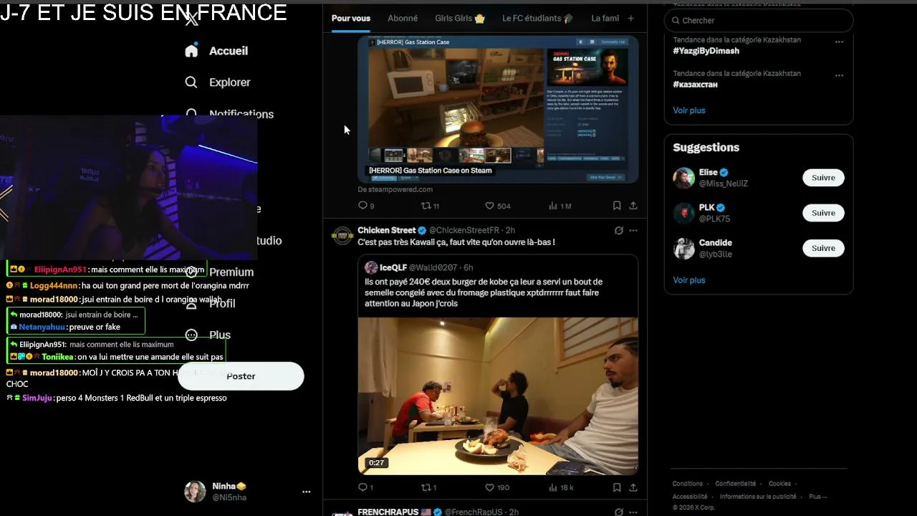Open the Girls Girls list tab

[x=460, y=19]
